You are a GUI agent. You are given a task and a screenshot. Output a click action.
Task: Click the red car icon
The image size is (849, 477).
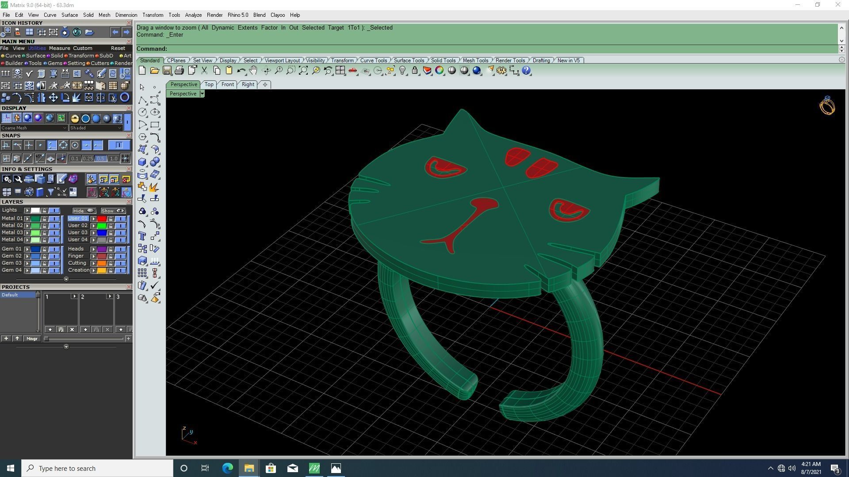point(353,71)
